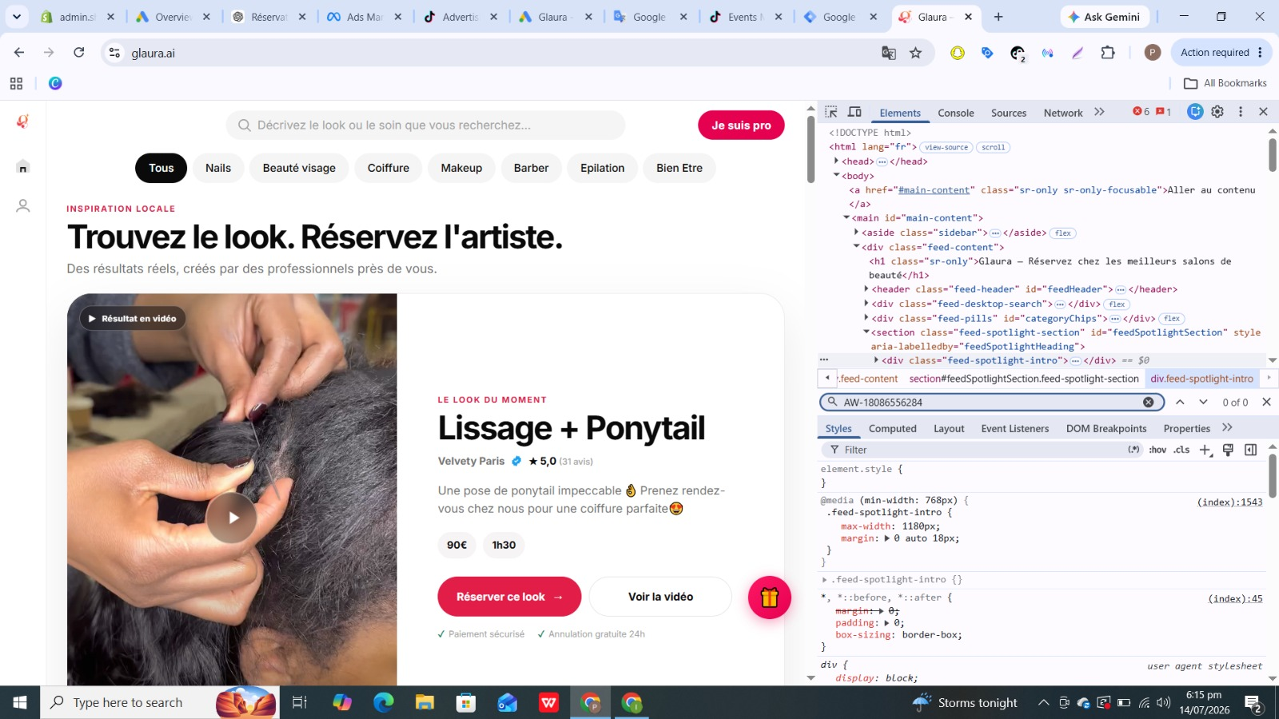This screenshot has height=719, width=1279.
Task: Activate the DevTools element inspector icon
Action: (831, 112)
